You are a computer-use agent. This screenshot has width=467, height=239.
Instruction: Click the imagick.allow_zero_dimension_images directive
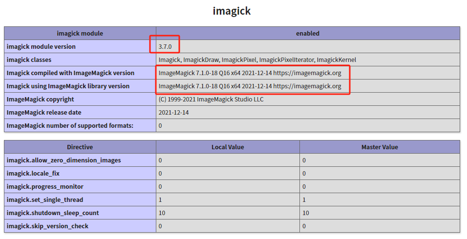[x=64, y=160]
